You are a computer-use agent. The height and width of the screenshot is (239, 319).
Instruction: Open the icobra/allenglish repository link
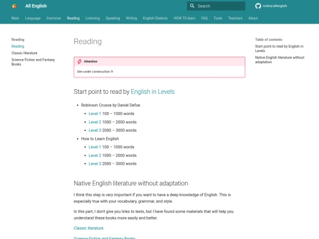point(275,6)
